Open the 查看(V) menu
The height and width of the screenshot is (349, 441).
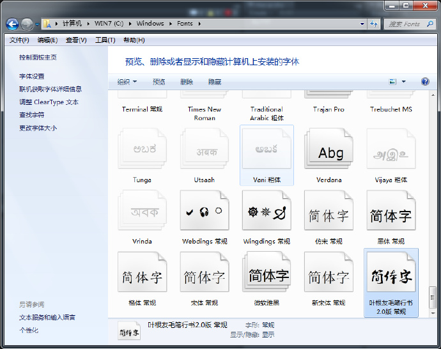pyautogui.click(x=76, y=40)
